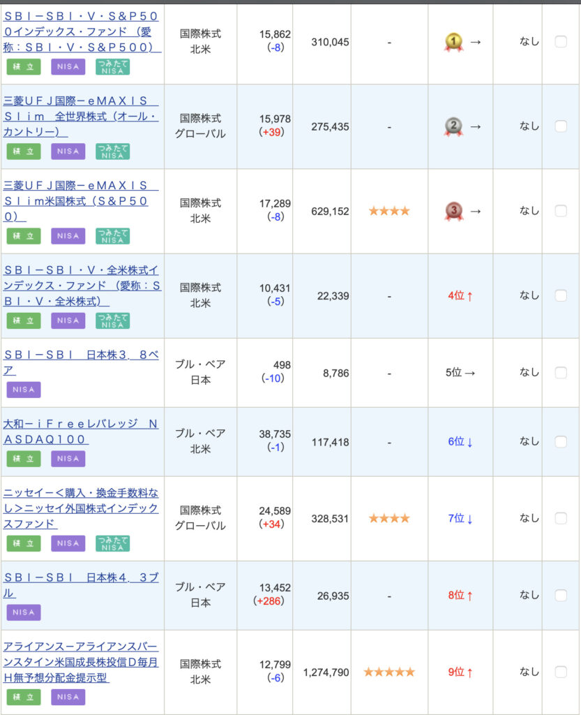Viewport: 581px width, 715px height.
Task: Click つみたてNISA badge in ニッセイ外国株式 row
Action: (x=112, y=543)
